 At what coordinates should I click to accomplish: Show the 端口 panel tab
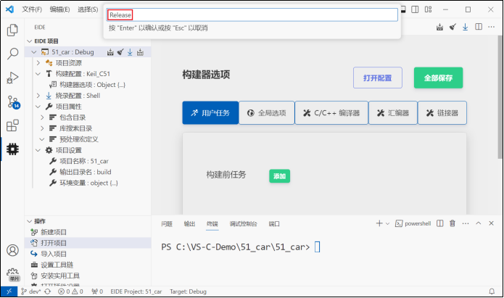click(274, 224)
